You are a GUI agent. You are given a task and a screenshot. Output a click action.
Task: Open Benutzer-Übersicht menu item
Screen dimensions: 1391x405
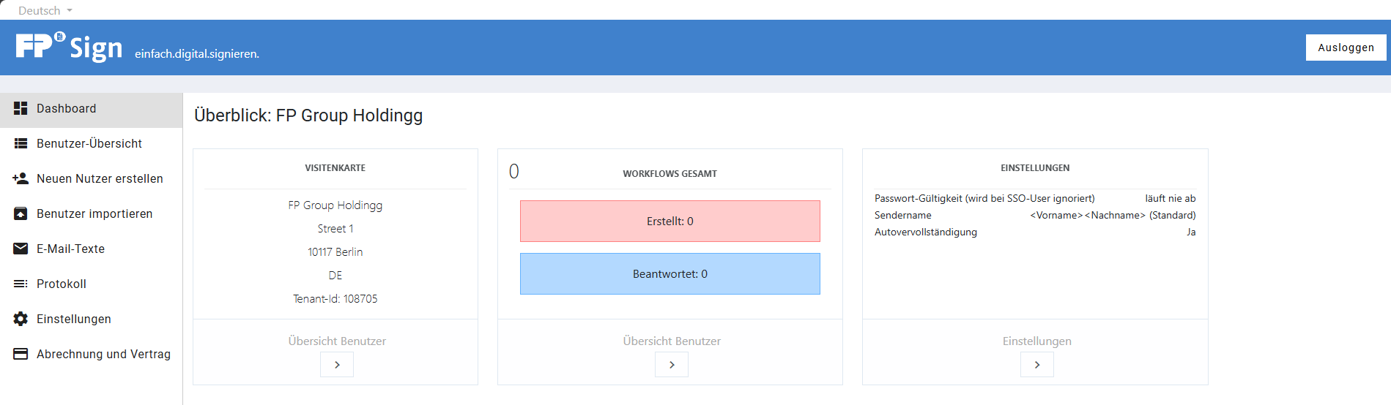click(91, 143)
